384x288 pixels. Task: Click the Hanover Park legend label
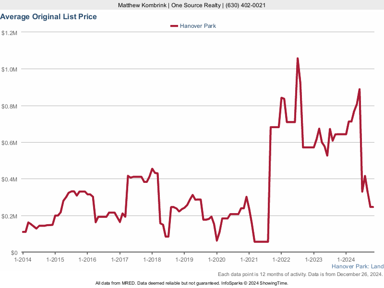point(198,26)
